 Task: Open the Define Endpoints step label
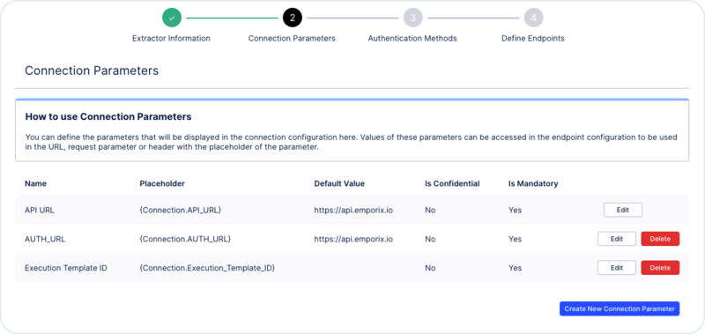[533, 39]
